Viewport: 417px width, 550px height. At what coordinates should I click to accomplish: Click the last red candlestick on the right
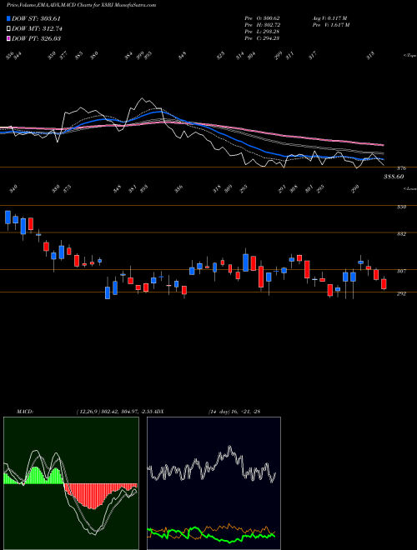pyautogui.click(x=384, y=283)
